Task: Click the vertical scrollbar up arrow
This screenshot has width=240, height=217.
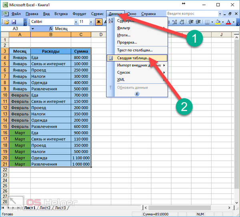Action: pos(236,37)
